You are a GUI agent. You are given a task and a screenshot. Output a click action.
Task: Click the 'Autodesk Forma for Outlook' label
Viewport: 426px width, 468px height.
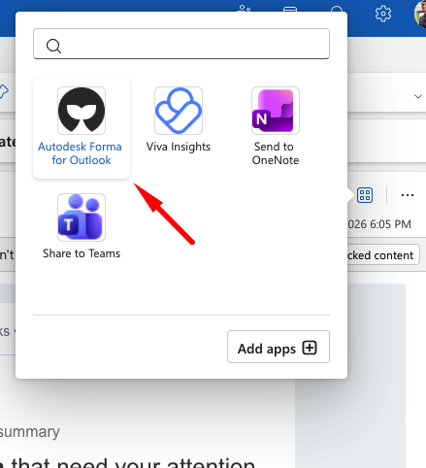coord(81,153)
